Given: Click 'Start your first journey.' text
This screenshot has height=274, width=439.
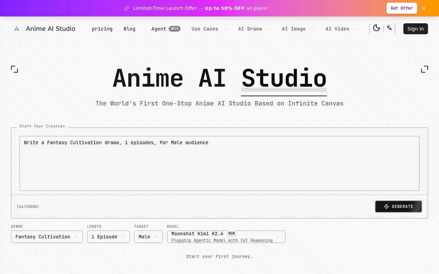Looking at the screenshot, I should pyautogui.click(x=219, y=256).
